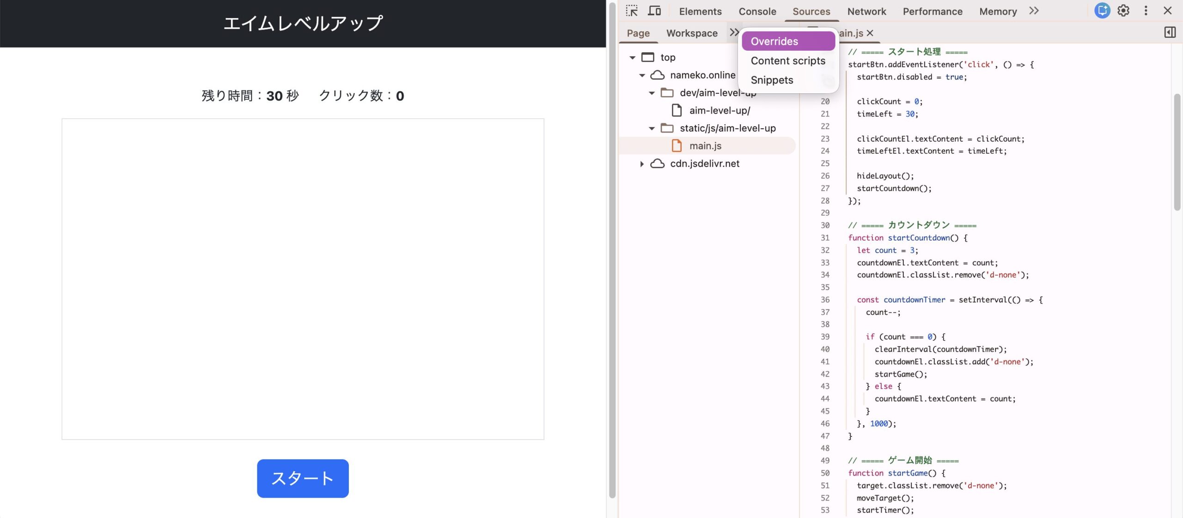1183x518 pixels.
Task: Open DevTools settings gear
Action: 1123,11
